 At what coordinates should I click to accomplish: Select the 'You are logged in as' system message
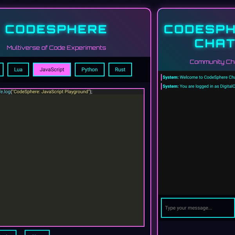(198, 86)
